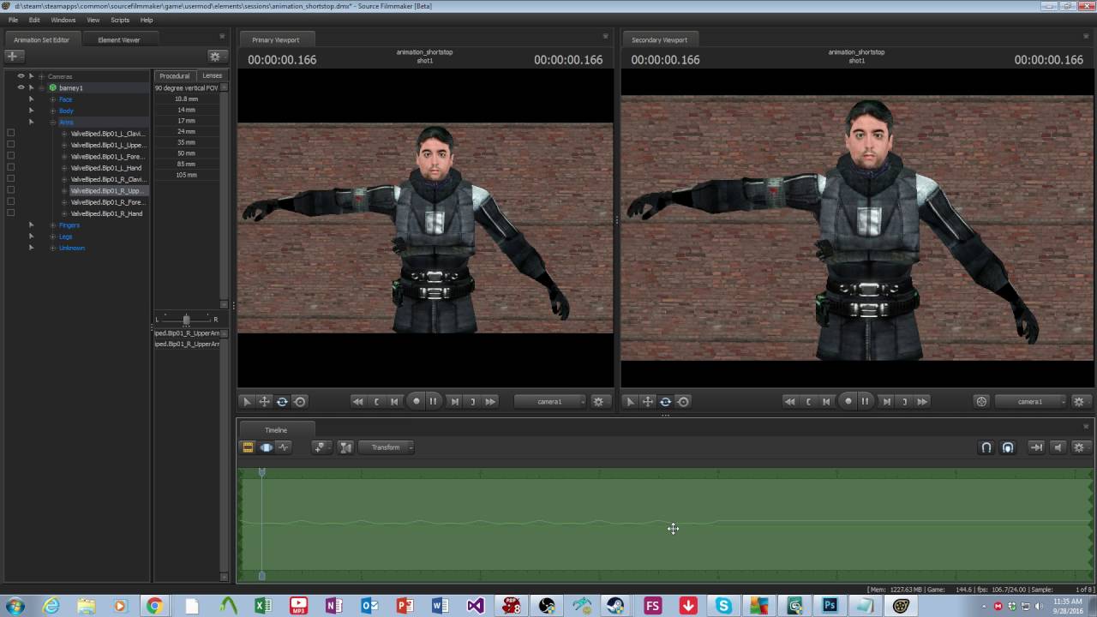Tick the checkbox beside ValveBiped.Bip01_L_Uppe...
This screenshot has width=1097, height=617.
point(10,145)
